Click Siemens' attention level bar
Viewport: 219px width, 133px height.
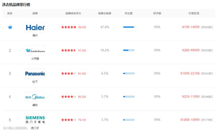coord(129,120)
